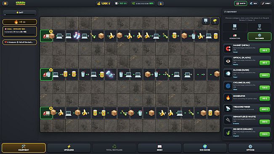Open the Upgrades tab at the bottom

[x=69, y=148]
